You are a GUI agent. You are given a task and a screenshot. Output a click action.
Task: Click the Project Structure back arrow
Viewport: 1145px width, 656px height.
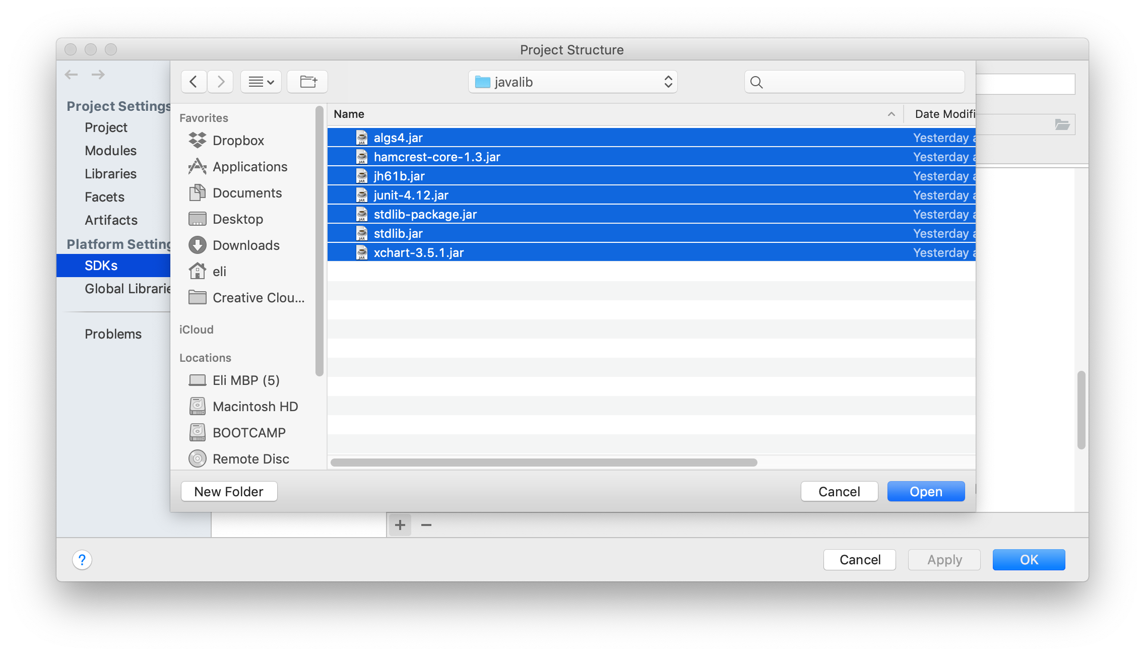pyautogui.click(x=72, y=75)
